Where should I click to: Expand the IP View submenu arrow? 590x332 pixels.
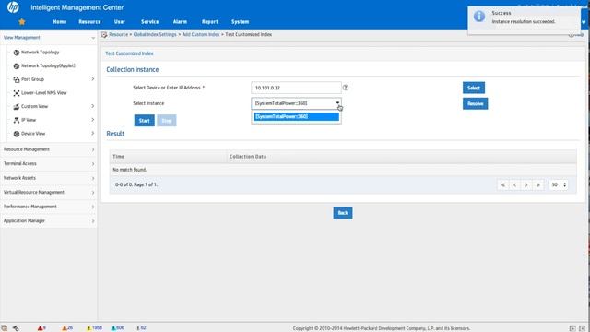92,120
